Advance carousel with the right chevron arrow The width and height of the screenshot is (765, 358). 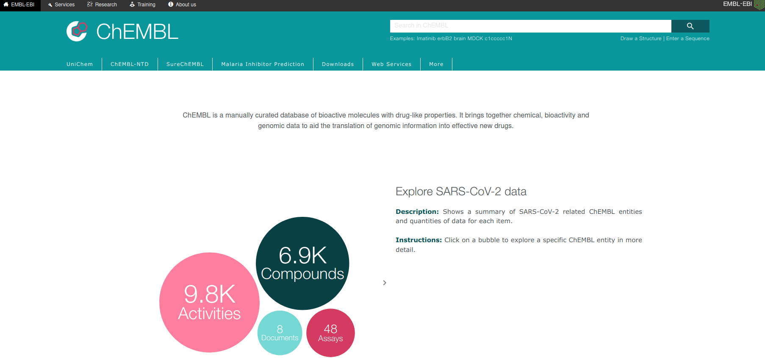tap(385, 283)
